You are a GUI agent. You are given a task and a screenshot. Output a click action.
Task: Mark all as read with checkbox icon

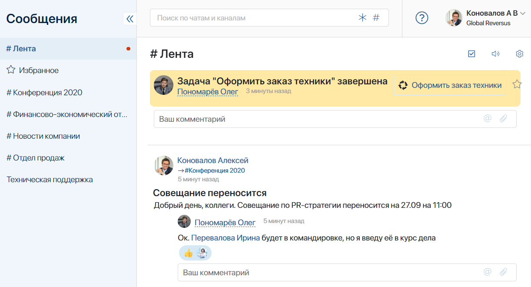click(472, 54)
